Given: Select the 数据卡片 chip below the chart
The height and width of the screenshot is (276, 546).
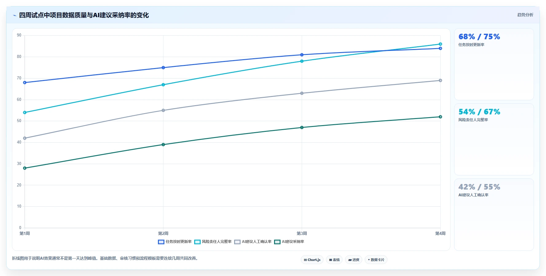Looking at the screenshot, I should point(376,260).
